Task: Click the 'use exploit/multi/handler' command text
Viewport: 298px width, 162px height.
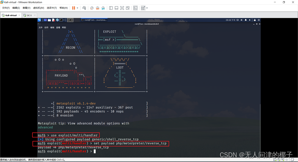Action: (74, 135)
